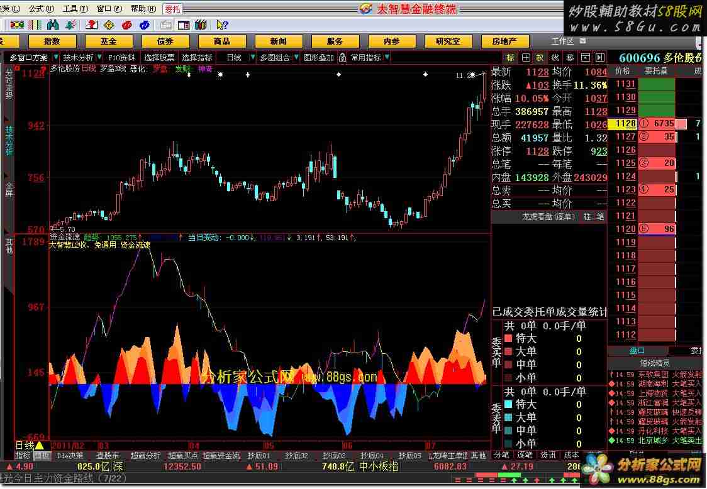
Task: Open the 工具 menu
Action: [75, 9]
